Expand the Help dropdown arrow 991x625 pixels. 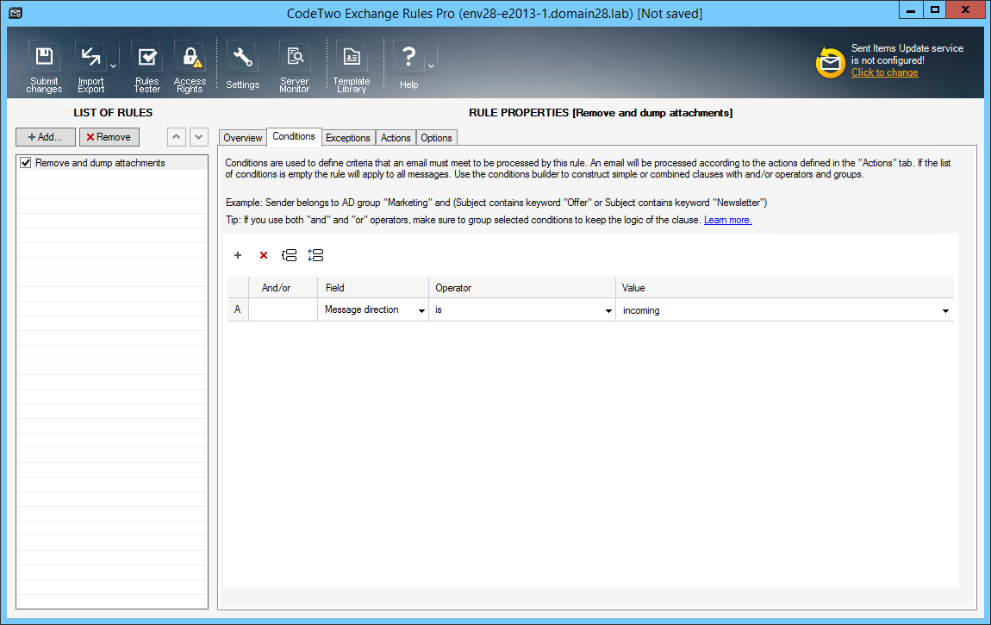431,66
